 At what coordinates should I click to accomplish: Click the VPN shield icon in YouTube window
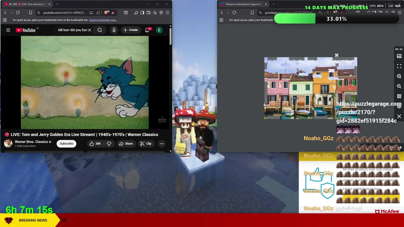[161, 13]
